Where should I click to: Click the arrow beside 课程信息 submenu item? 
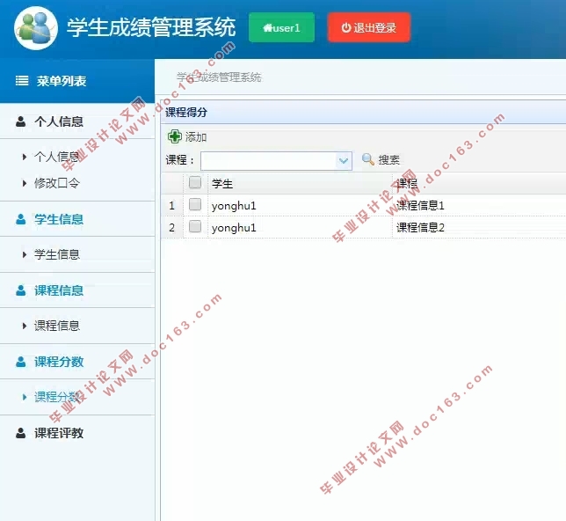25,326
